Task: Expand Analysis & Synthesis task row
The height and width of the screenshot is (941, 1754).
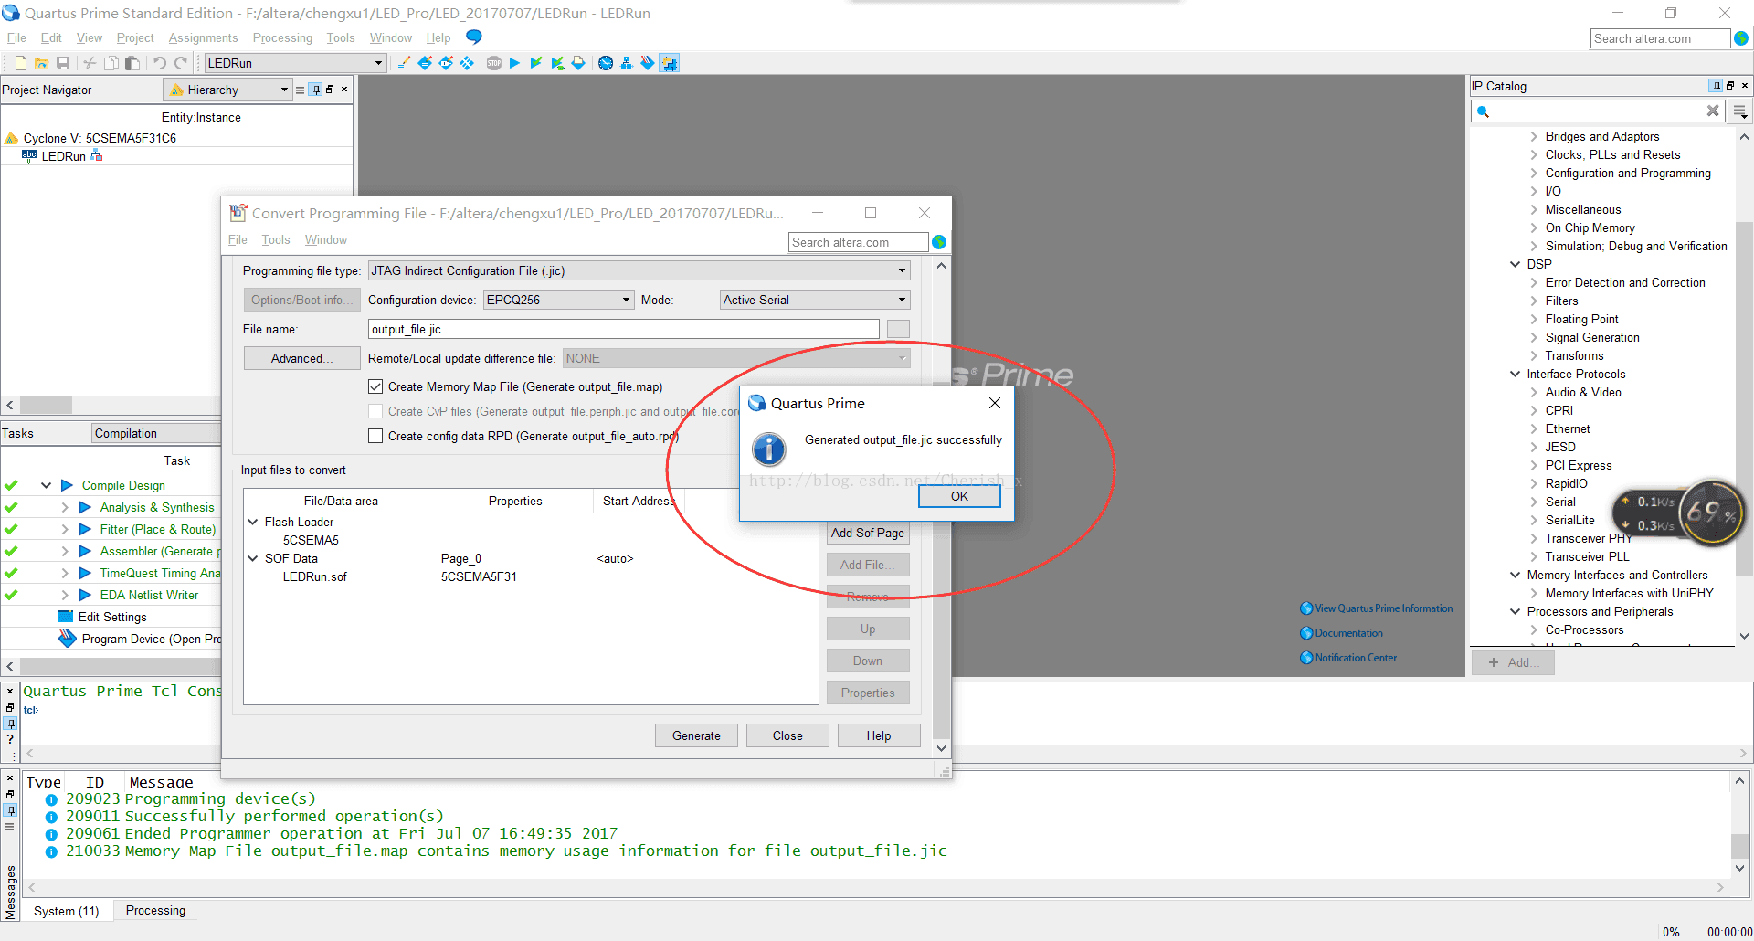Action: pyautogui.click(x=65, y=507)
